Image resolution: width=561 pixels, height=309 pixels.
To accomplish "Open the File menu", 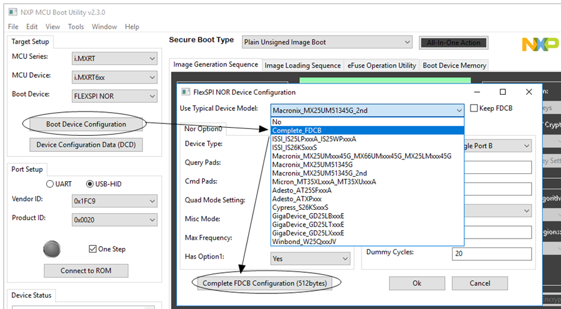I will point(13,27).
